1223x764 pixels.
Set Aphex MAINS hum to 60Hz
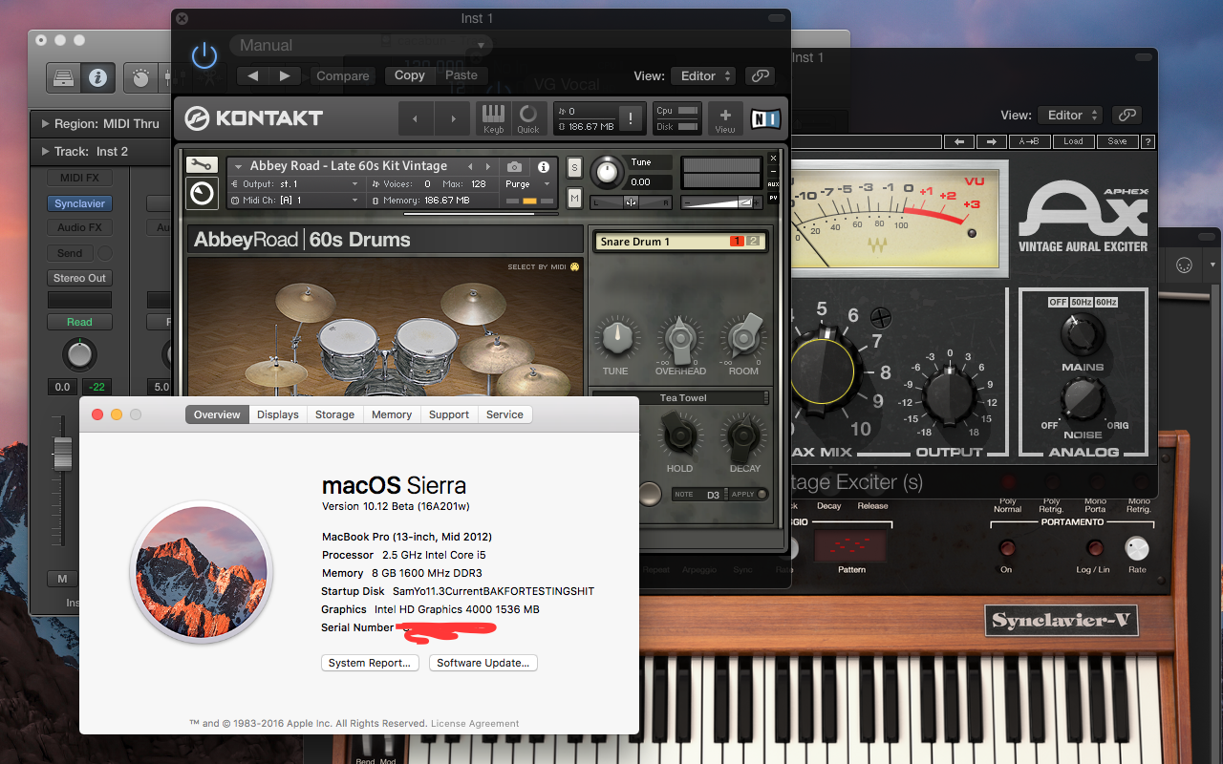click(1105, 302)
